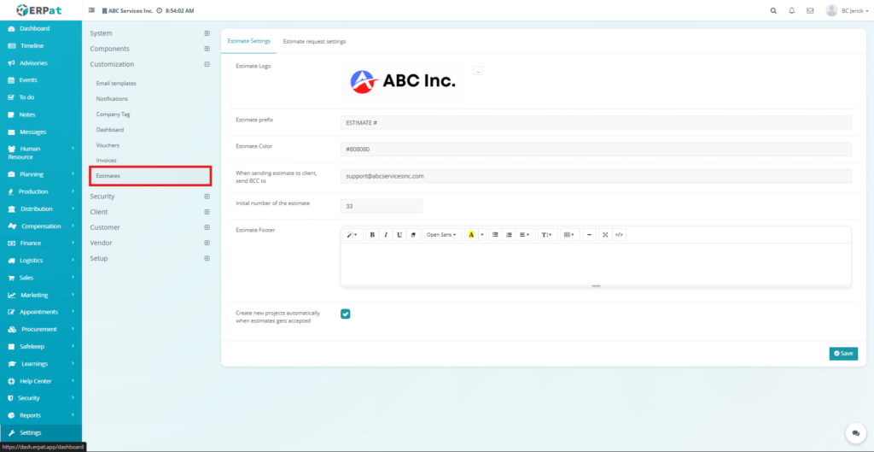
Task: Open the Open Sans font dropdown
Action: point(441,234)
